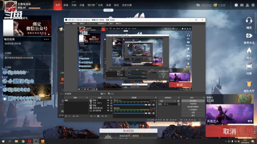257x144 pixels.
Task: Toggle lock on 文本 (GDI+) source
Action: 111,103
